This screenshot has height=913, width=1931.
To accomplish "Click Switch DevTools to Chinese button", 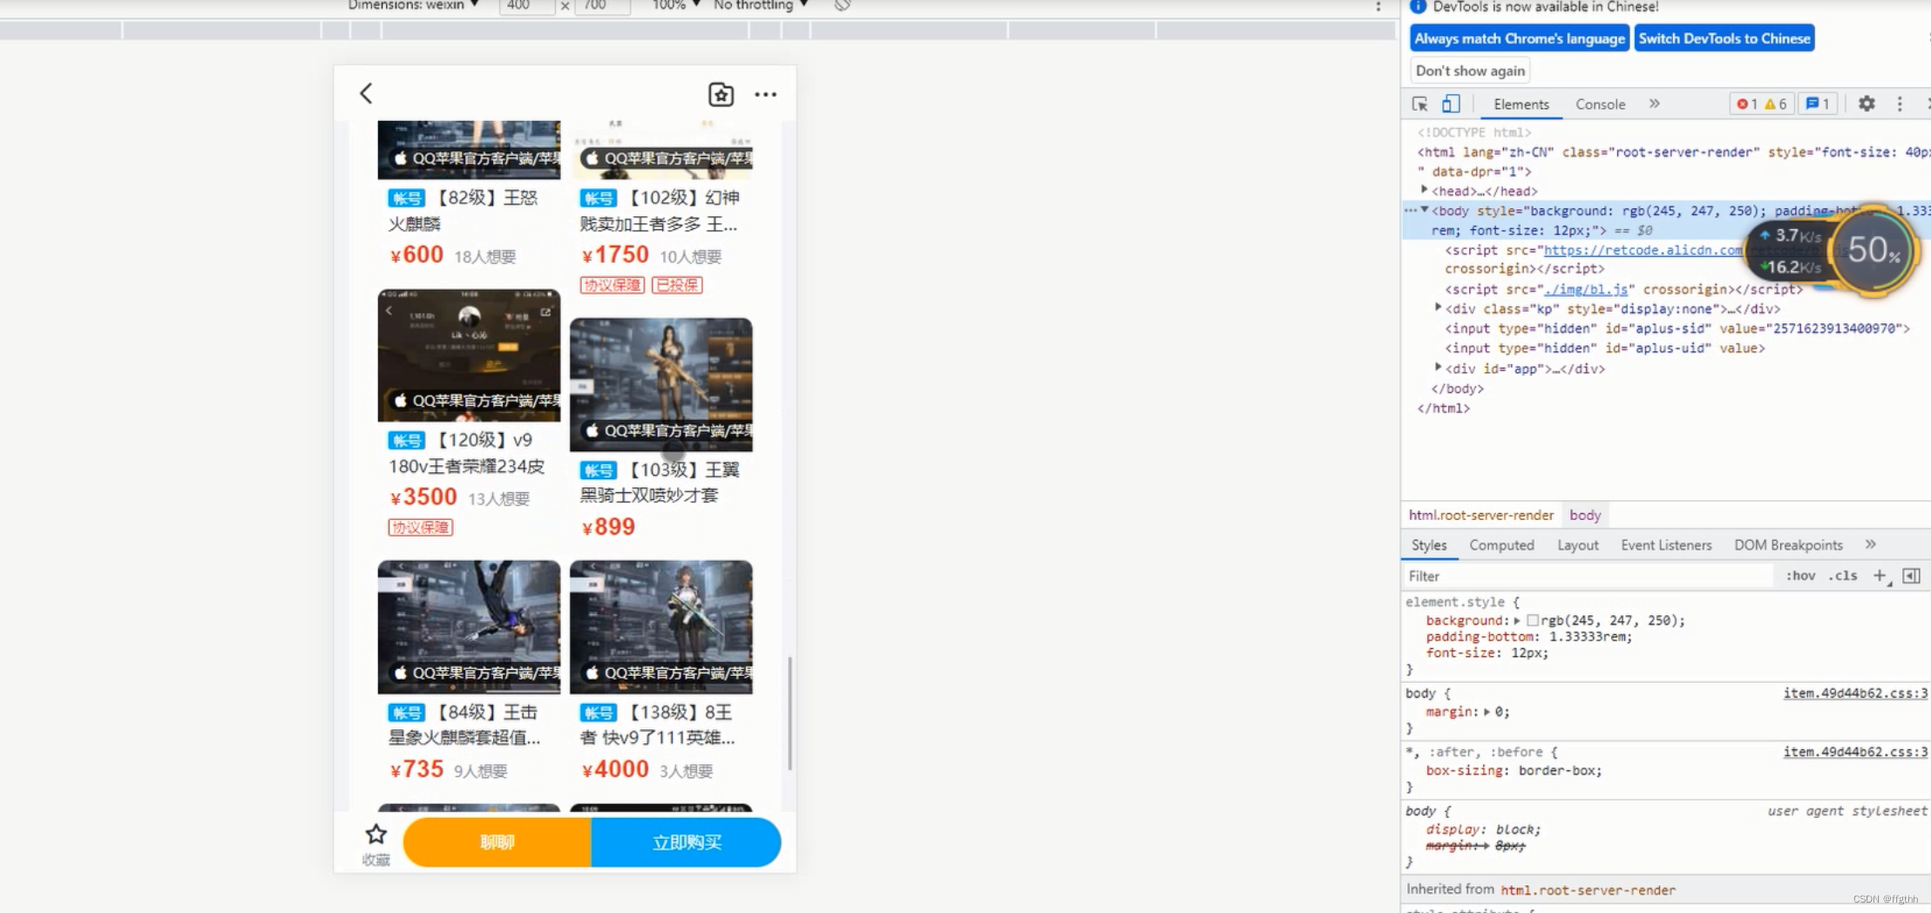I will 1724,38.
